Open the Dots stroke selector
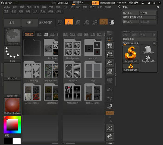The image size is (163, 145). [x=12, y=54]
